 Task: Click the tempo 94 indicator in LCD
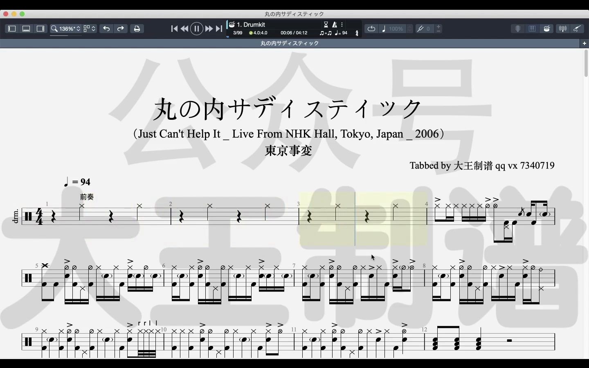point(341,33)
